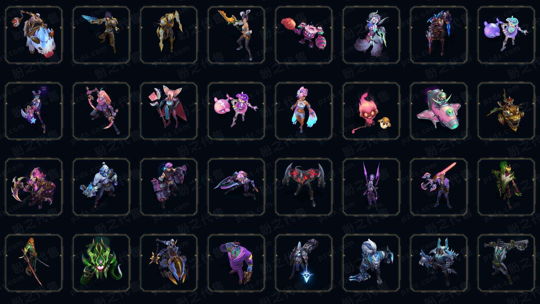Image resolution: width=540 pixels, height=304 pixels.
Task: Open the pink flame spirit with puppy
Action: (371, 111)
